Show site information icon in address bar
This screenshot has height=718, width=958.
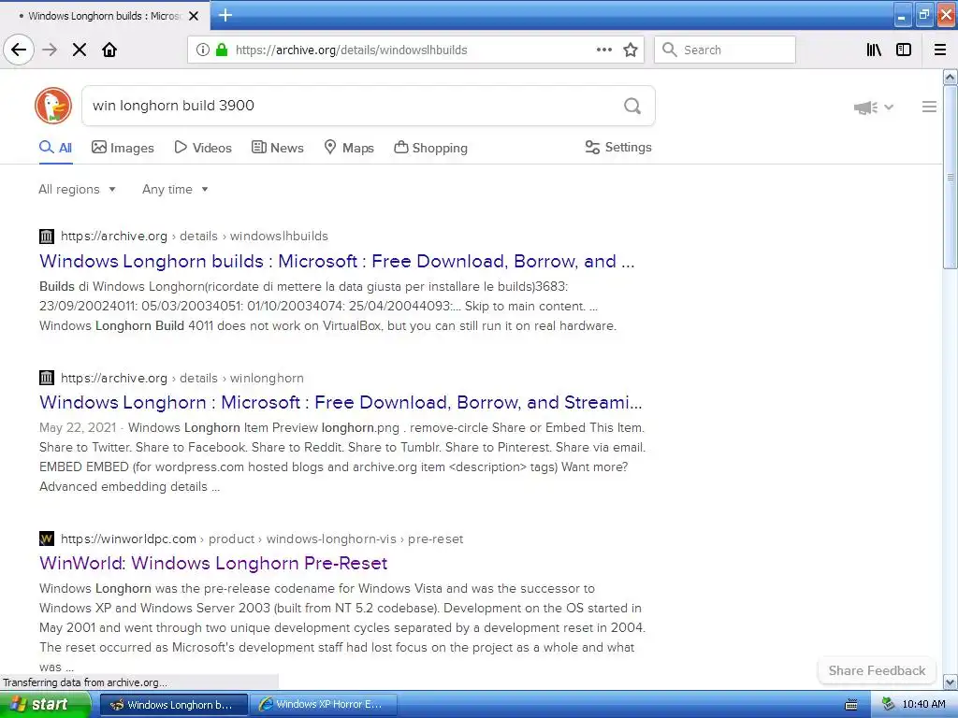point(203,50)
